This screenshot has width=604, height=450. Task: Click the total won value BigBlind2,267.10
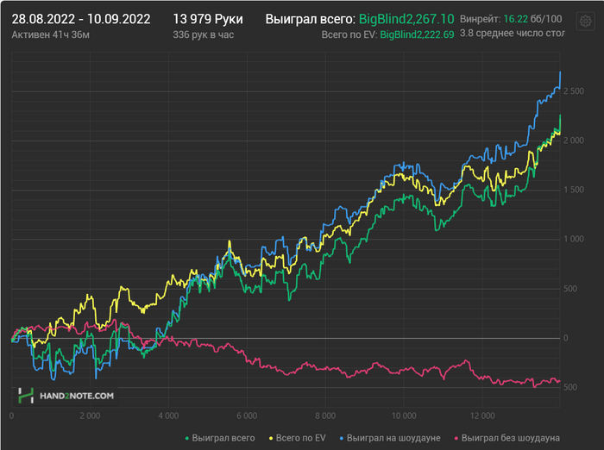[x=406, y=19]
